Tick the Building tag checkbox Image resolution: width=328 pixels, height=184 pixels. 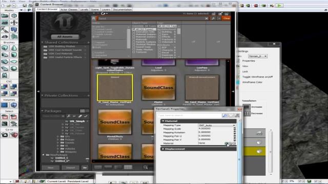click(x=159, y=32)
